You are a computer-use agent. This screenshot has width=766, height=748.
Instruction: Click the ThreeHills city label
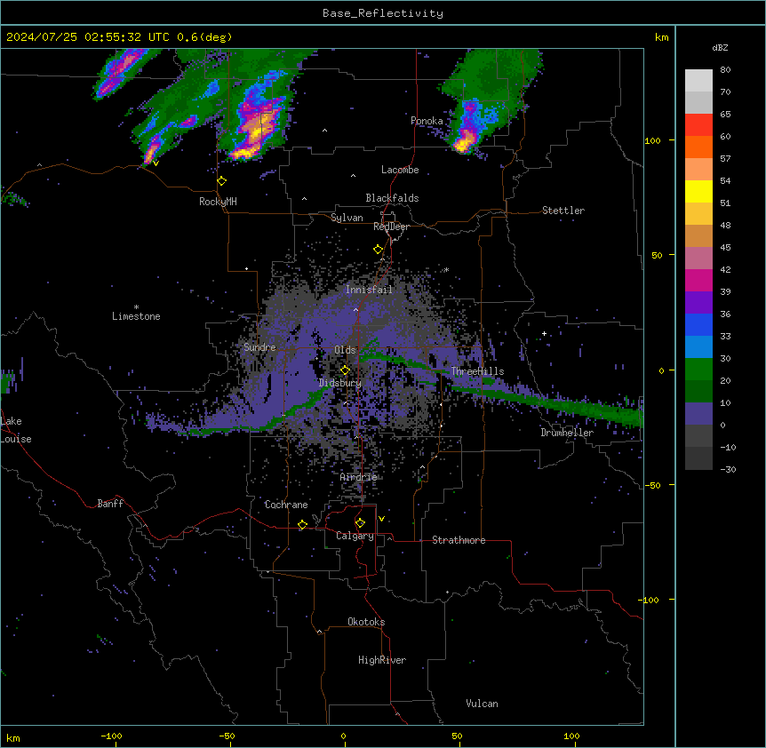click(x=477, y=371)
